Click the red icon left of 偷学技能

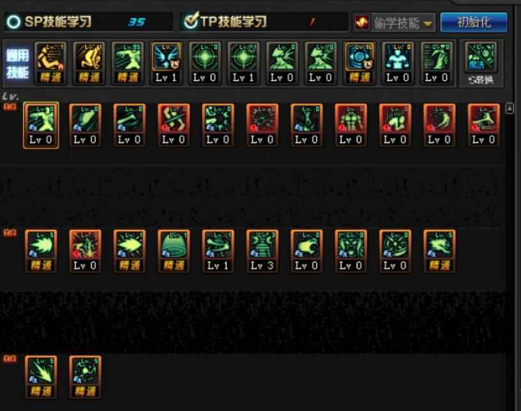click(x=362, y=23)
